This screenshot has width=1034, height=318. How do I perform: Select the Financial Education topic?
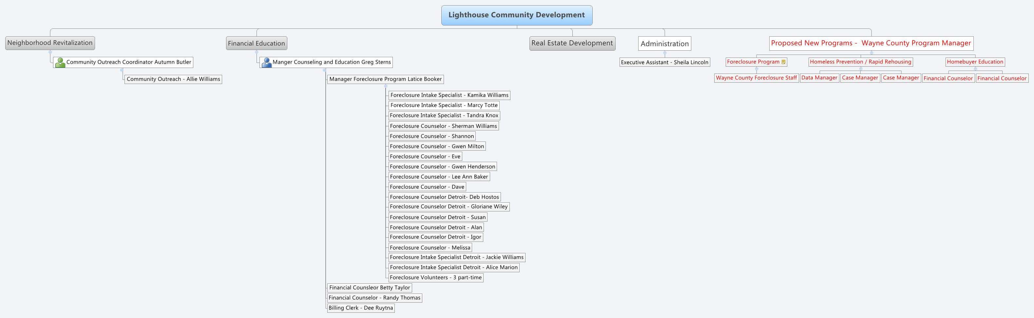[257, 43]
